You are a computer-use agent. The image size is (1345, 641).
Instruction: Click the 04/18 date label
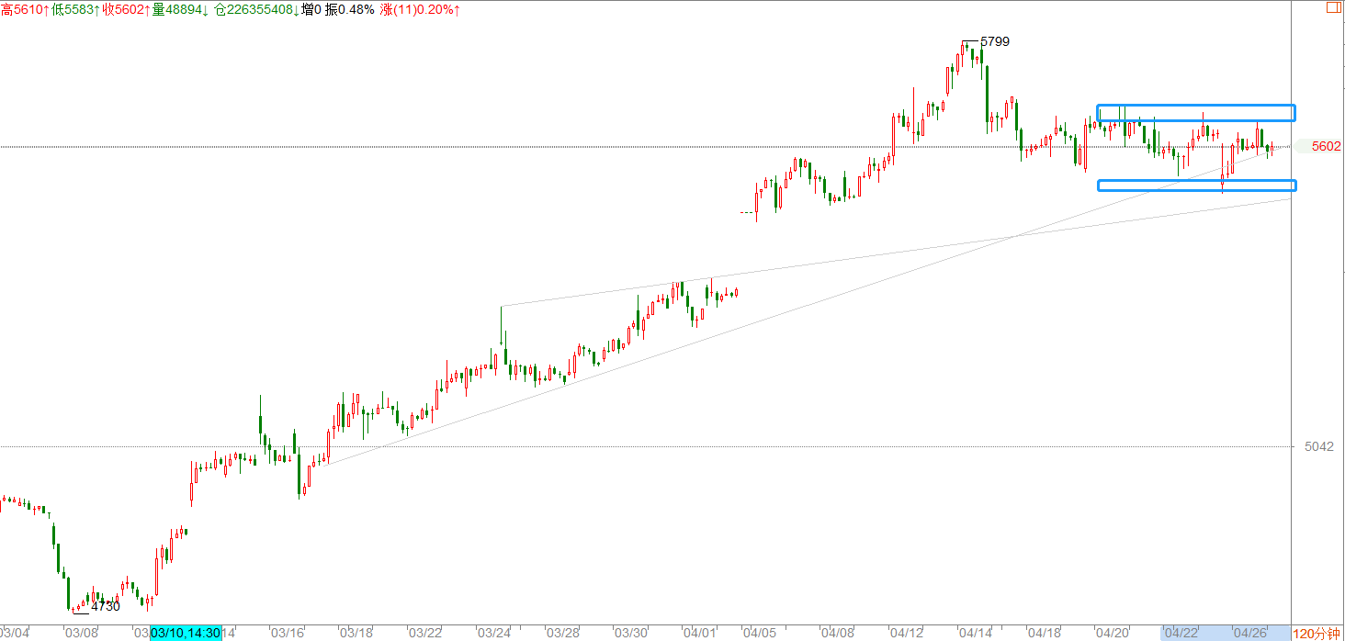(1045, 633)
